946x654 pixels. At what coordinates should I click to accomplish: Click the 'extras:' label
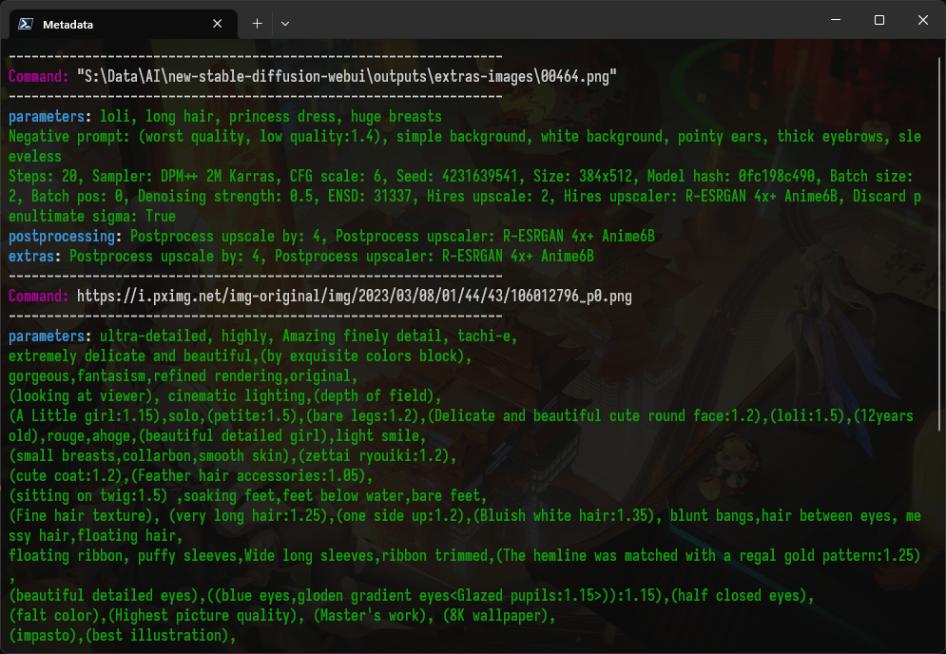(34, 256)
